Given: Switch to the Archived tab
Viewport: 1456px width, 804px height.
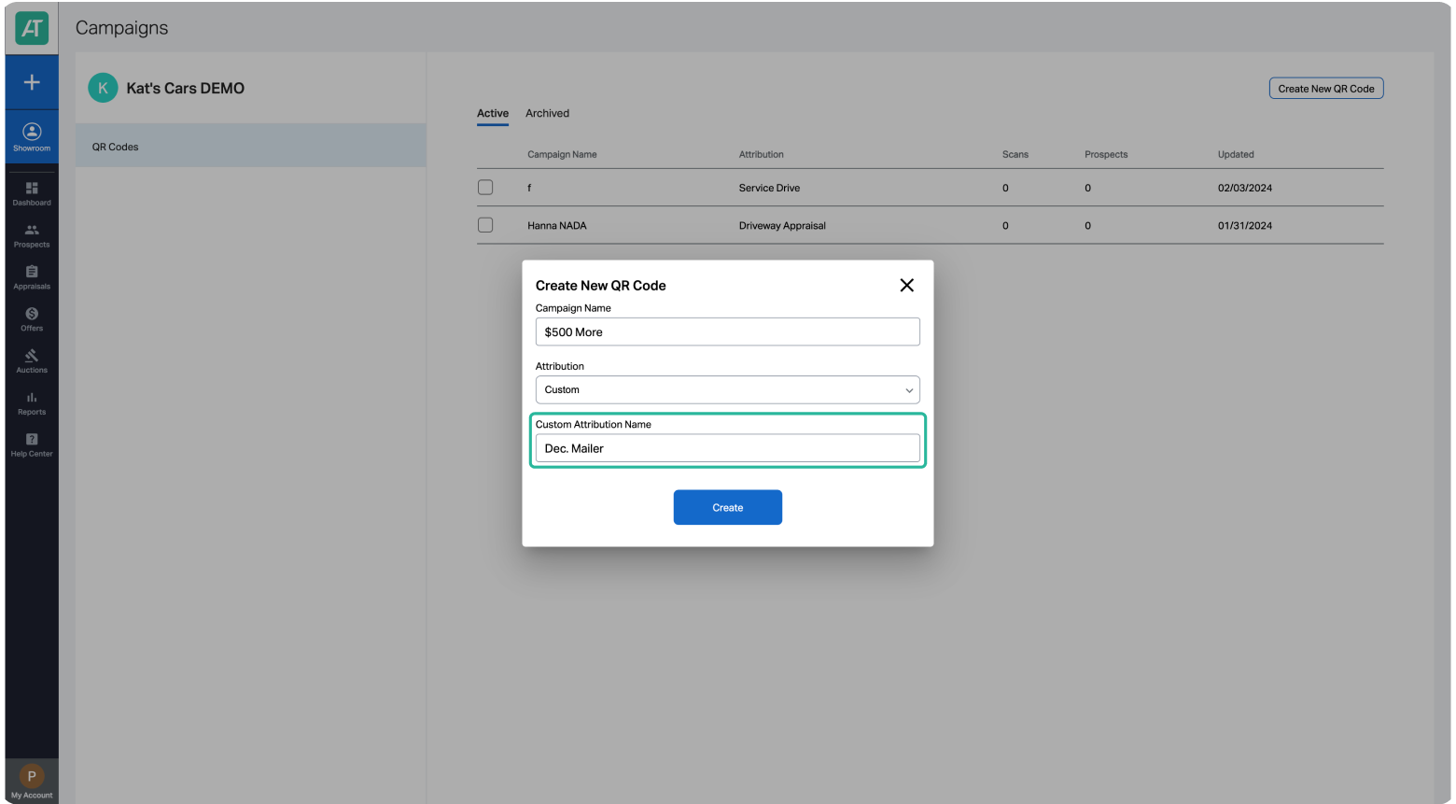Looking at the screenshot, I should point(547,113).
